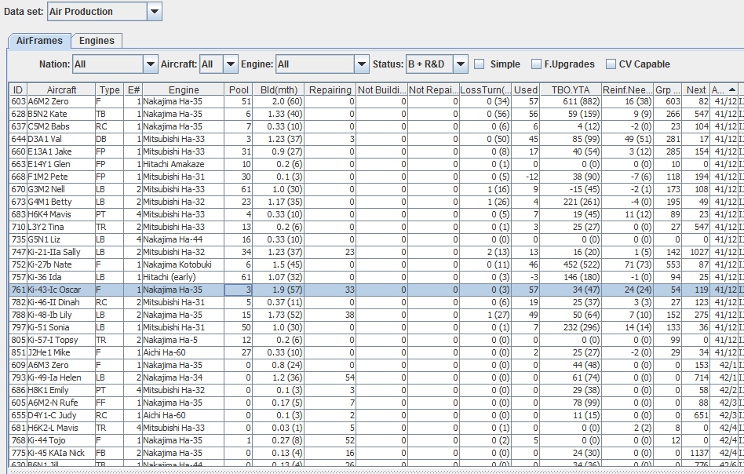Click the Nakajima Ha-5 engine cell

[183, 341]
